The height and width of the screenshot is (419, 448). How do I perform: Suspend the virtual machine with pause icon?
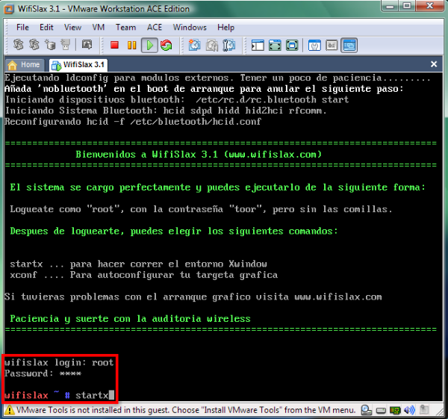coord(131,46)
